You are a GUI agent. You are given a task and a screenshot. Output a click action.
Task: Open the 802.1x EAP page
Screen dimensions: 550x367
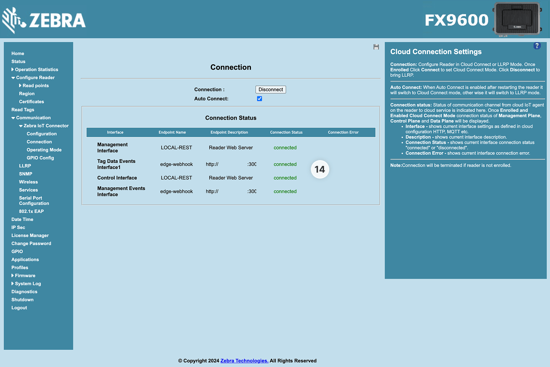click(31, 211)
